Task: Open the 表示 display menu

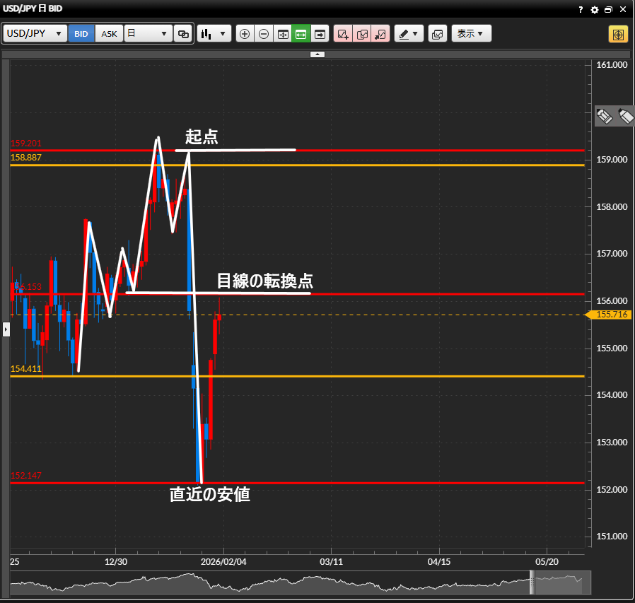Action: click(470, 34)
